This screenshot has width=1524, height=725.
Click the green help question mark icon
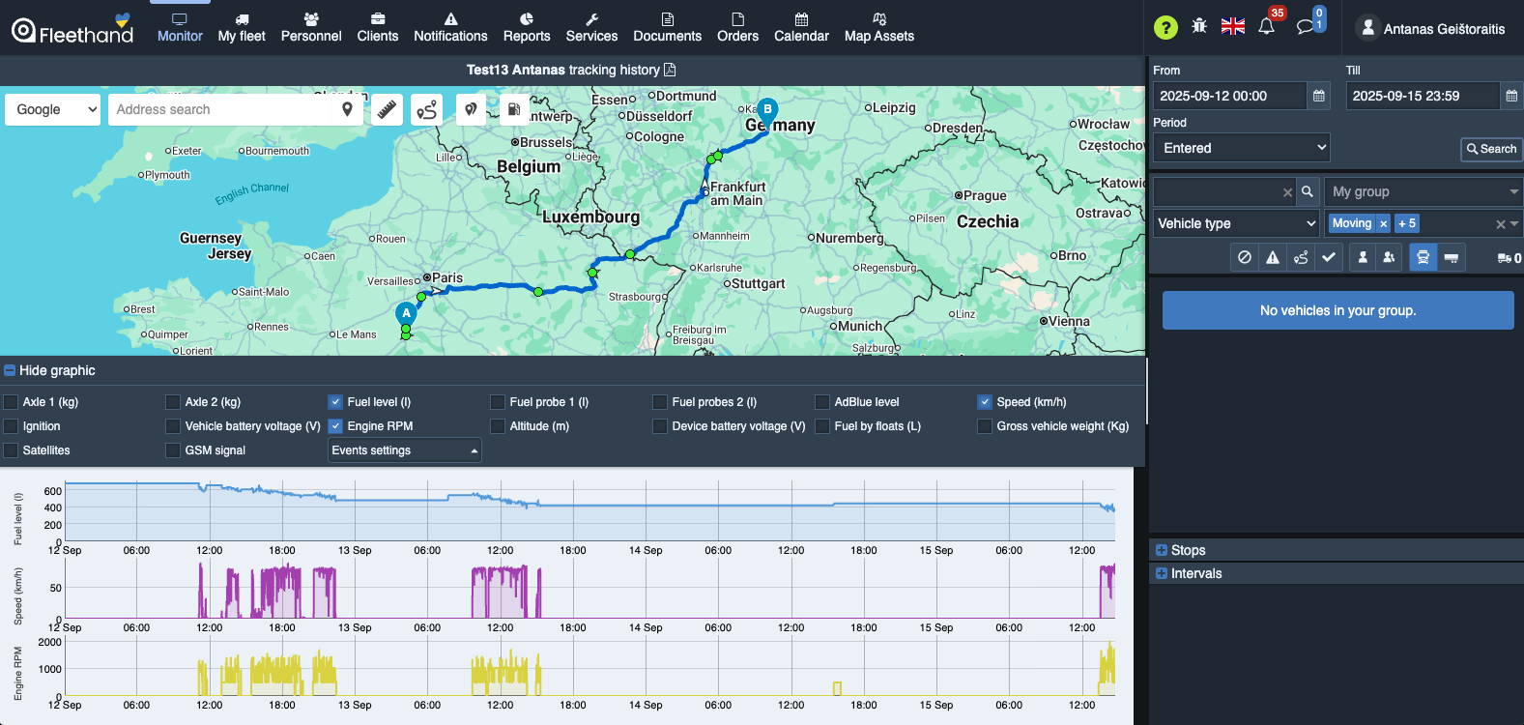point(1166,27)
